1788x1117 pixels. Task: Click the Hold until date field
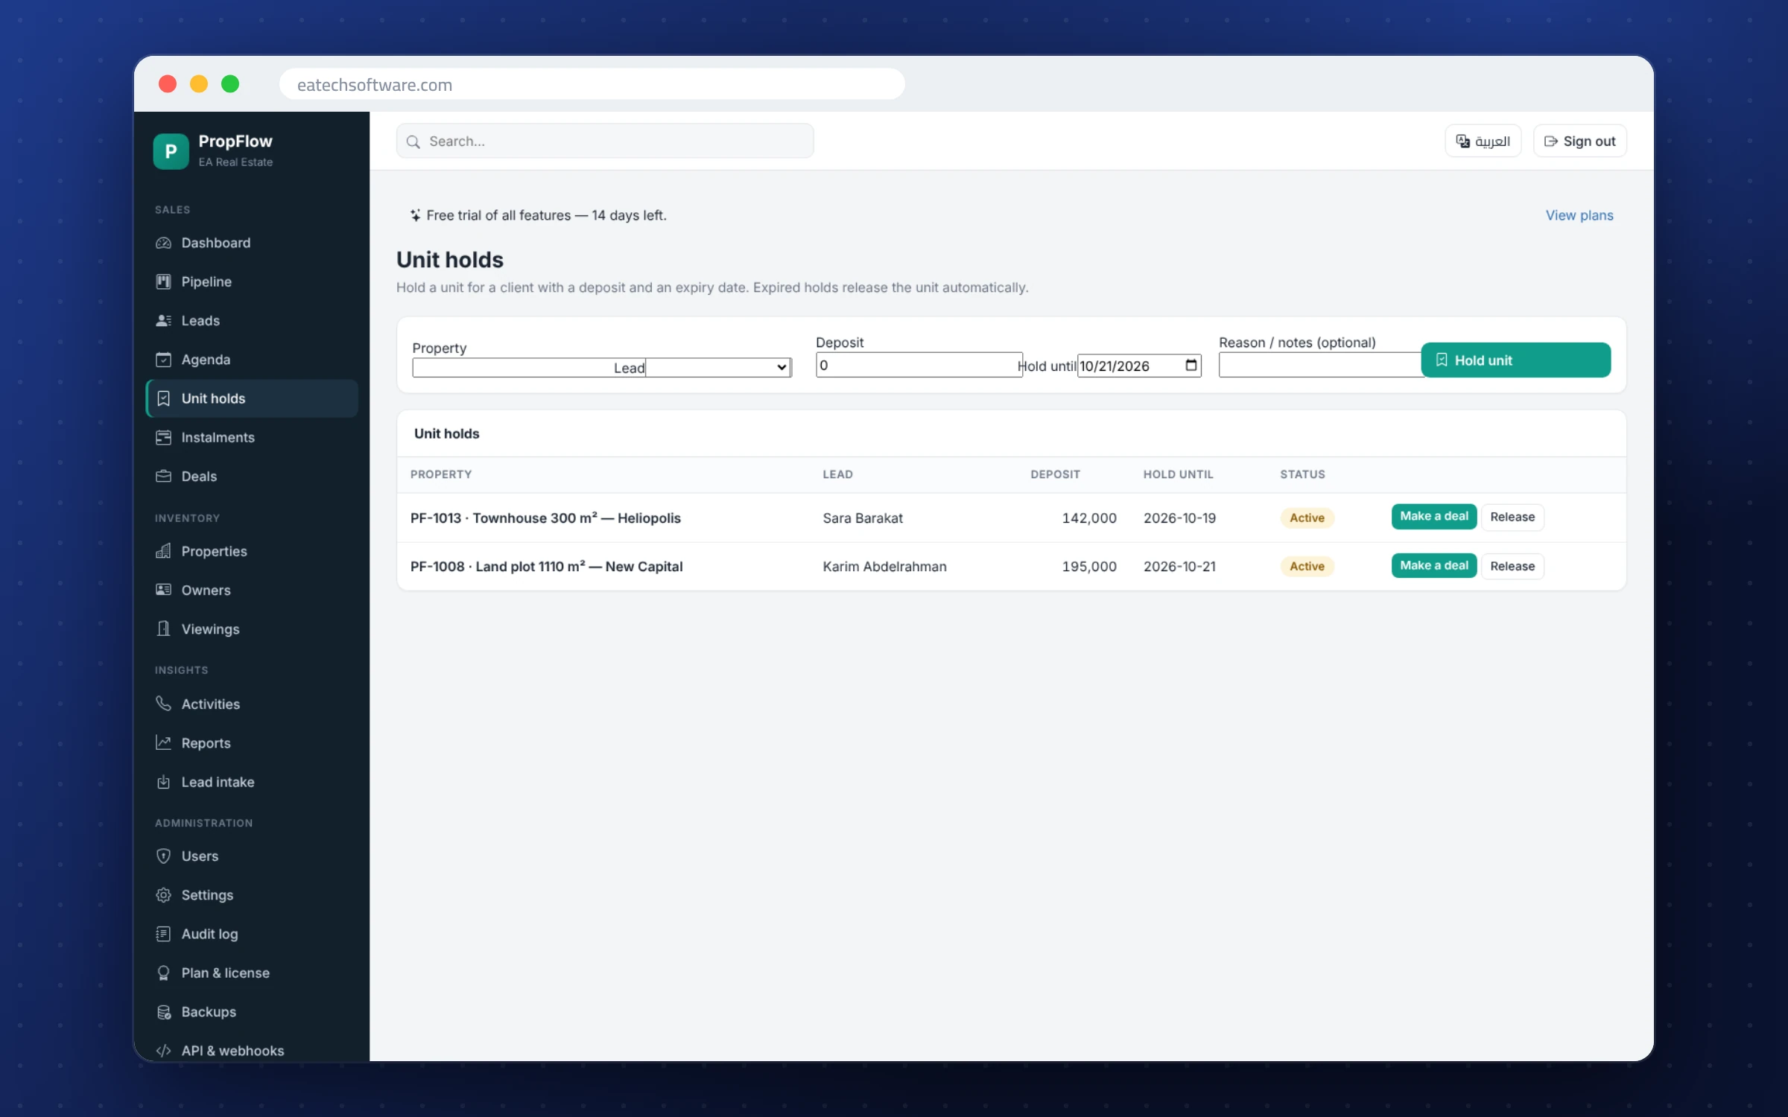1139,366
